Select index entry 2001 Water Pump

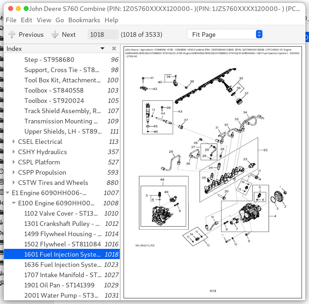pos(62,296)
